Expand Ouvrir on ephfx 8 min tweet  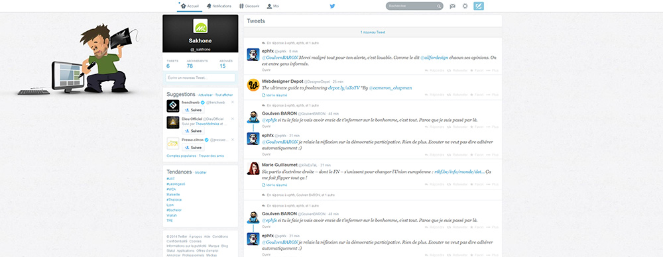point(266,70)
